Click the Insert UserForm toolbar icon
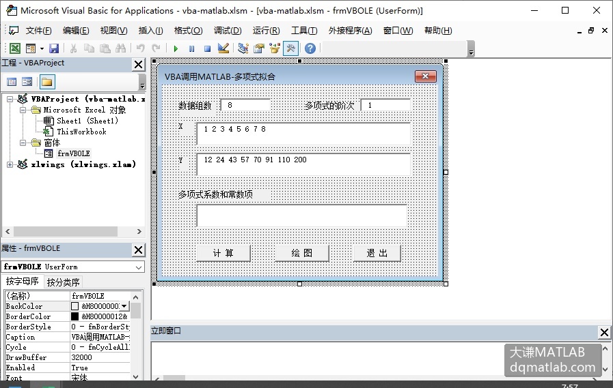 (x=31, y=48)
